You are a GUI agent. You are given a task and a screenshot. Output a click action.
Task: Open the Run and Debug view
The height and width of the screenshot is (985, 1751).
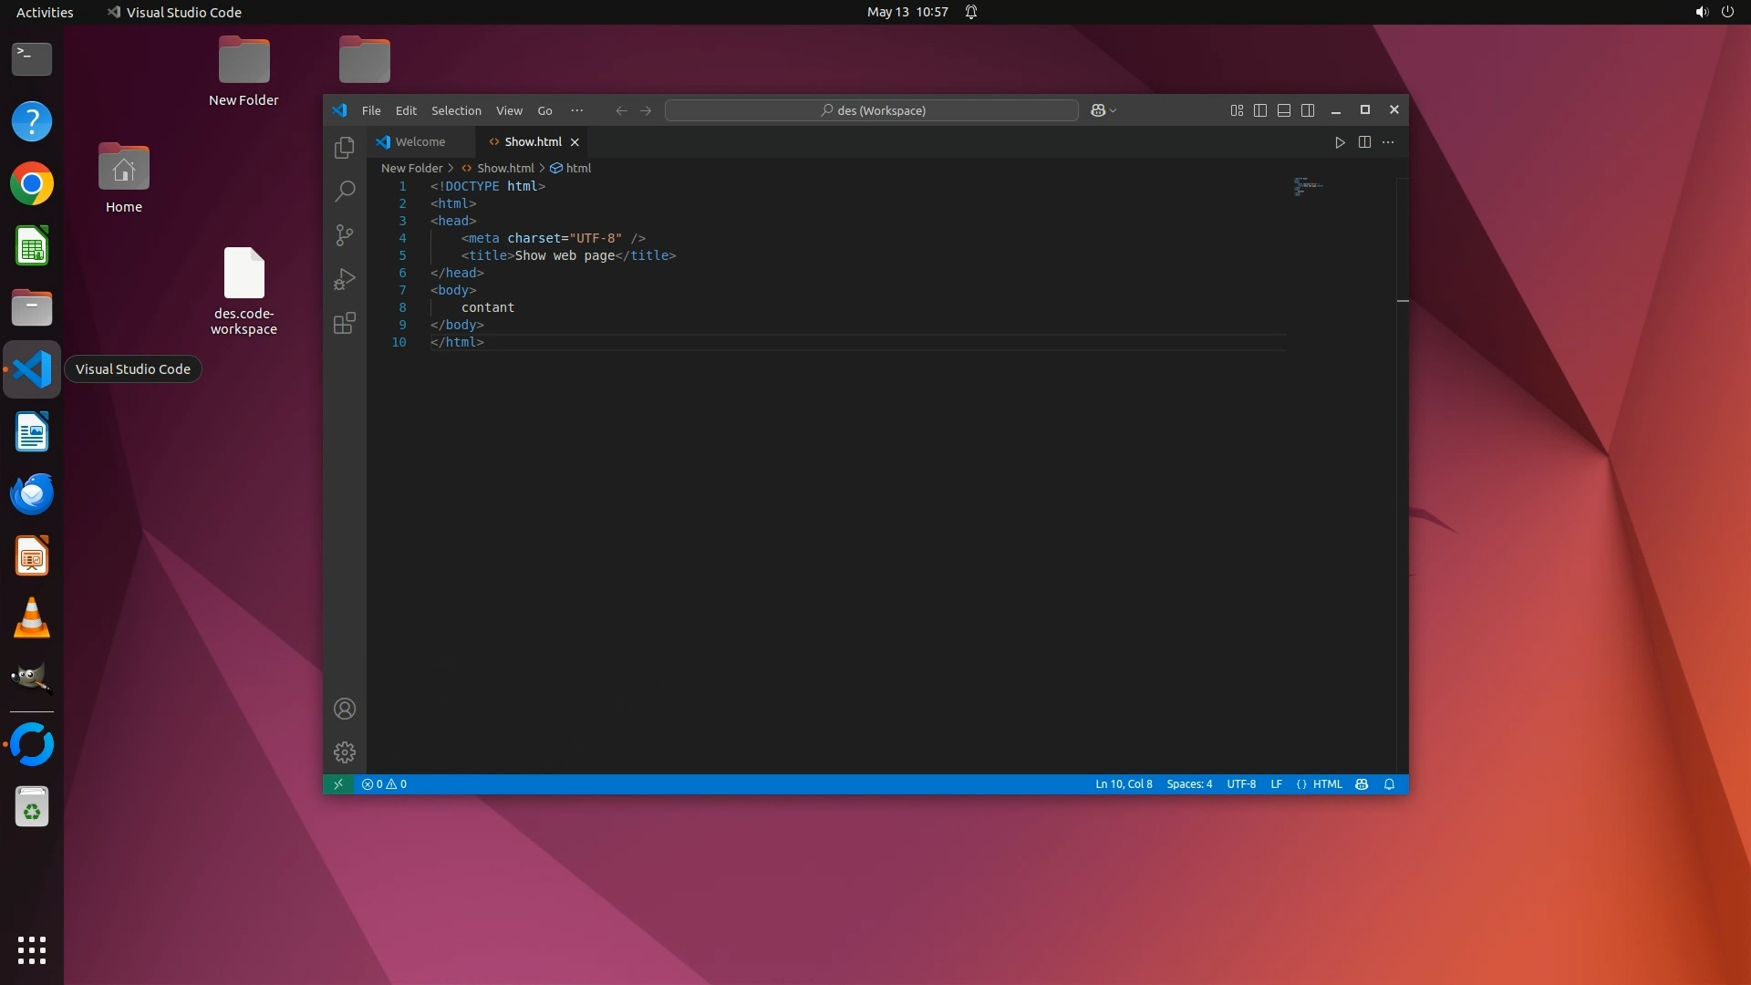pyautogui.click(x=344, y=279)
